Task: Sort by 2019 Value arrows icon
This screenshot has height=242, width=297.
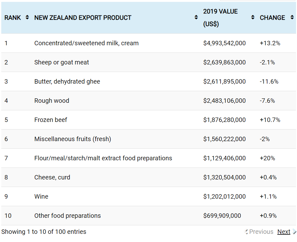Action: tap(253, 18)
